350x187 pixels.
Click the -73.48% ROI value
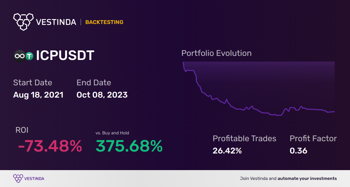click(50, 146)
